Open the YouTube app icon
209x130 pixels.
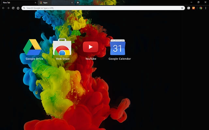[x=90, y=47]
